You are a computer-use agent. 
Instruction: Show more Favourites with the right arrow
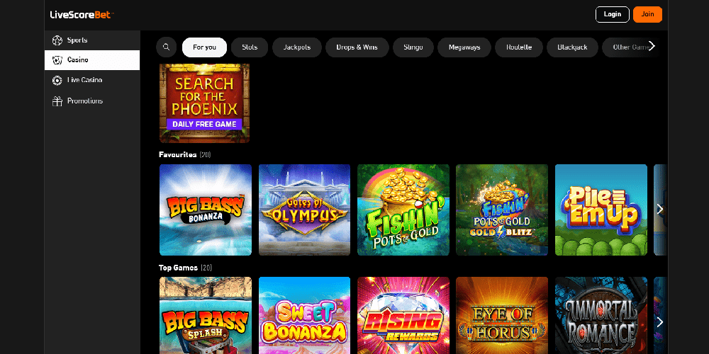[x=659, y=209]
